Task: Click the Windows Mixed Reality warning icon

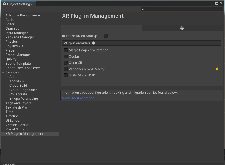Action: tap(217, 69)
